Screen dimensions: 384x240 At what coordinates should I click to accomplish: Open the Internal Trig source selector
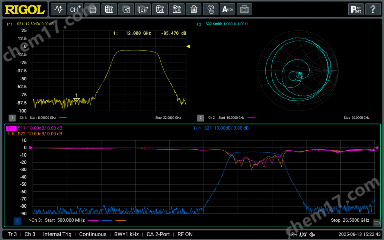57,234
